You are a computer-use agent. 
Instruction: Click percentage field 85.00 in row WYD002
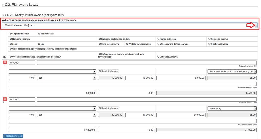232,115
